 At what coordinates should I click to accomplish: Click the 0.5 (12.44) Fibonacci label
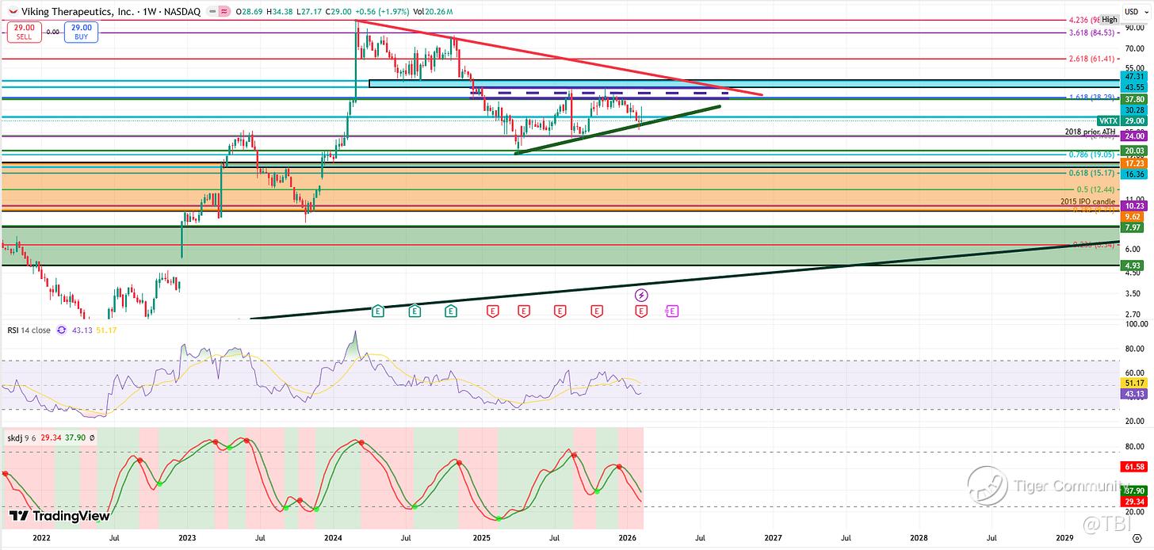pos(1096,189)
